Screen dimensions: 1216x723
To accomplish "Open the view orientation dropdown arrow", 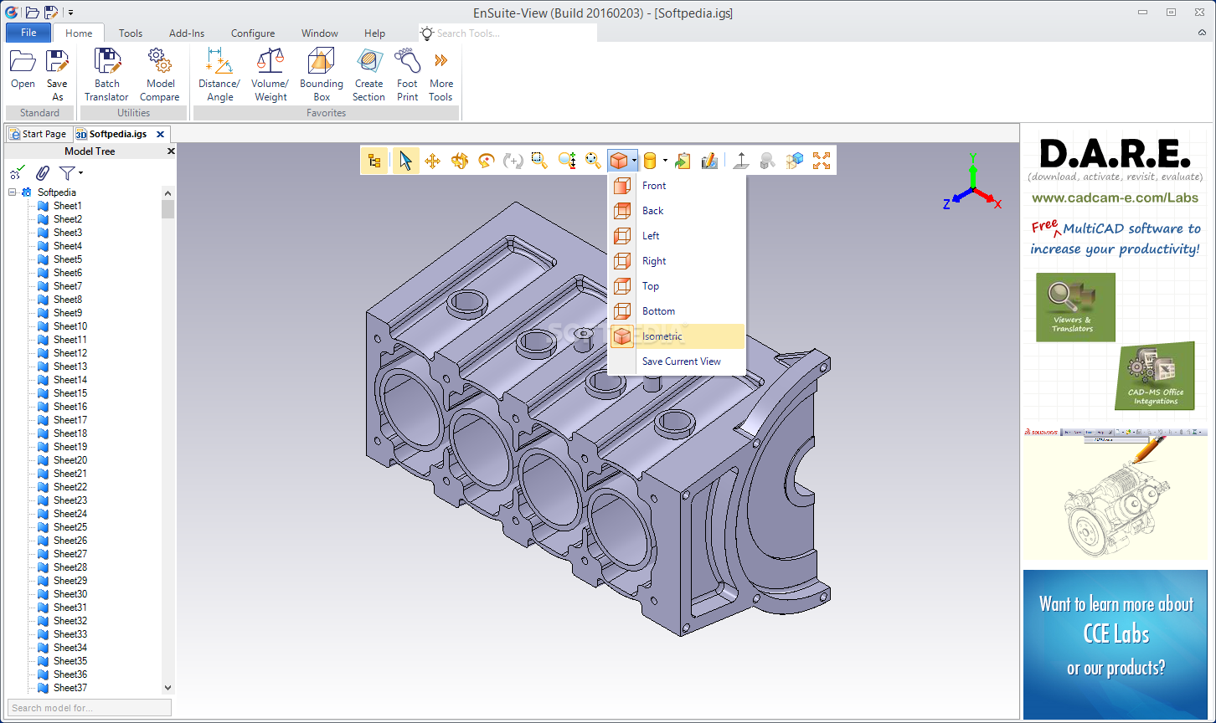I will 635,161.
